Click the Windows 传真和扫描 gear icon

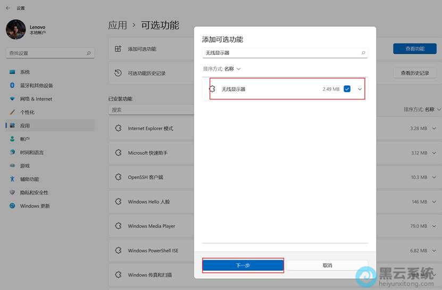tap(118, 275)
